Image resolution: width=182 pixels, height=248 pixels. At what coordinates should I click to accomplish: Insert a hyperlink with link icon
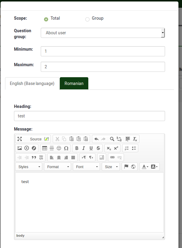click(112, 157)
